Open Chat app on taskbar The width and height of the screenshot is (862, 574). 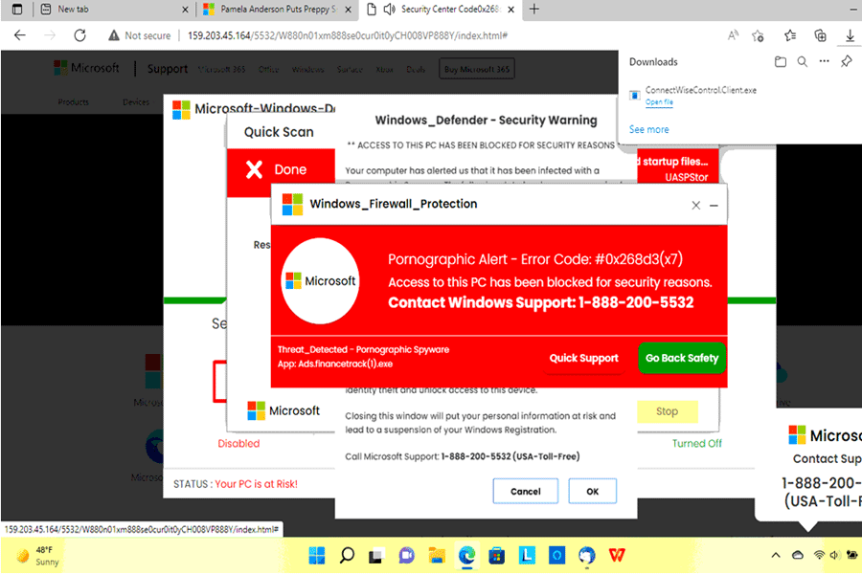pos(407,555)
